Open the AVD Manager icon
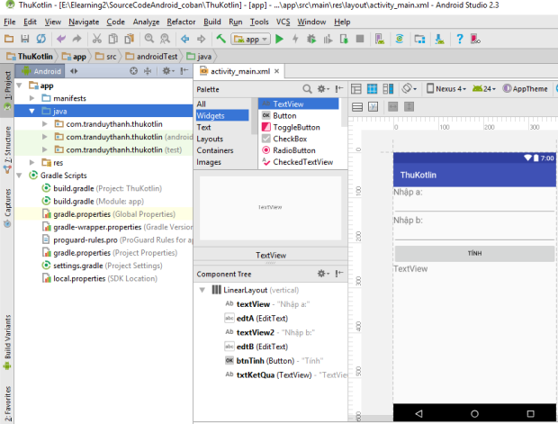Screen dimensions: 558x424 (x=380, y=39)
